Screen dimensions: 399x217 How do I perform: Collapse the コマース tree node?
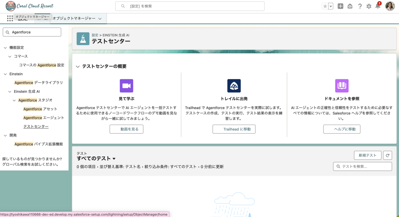click(x=10, y=56)
